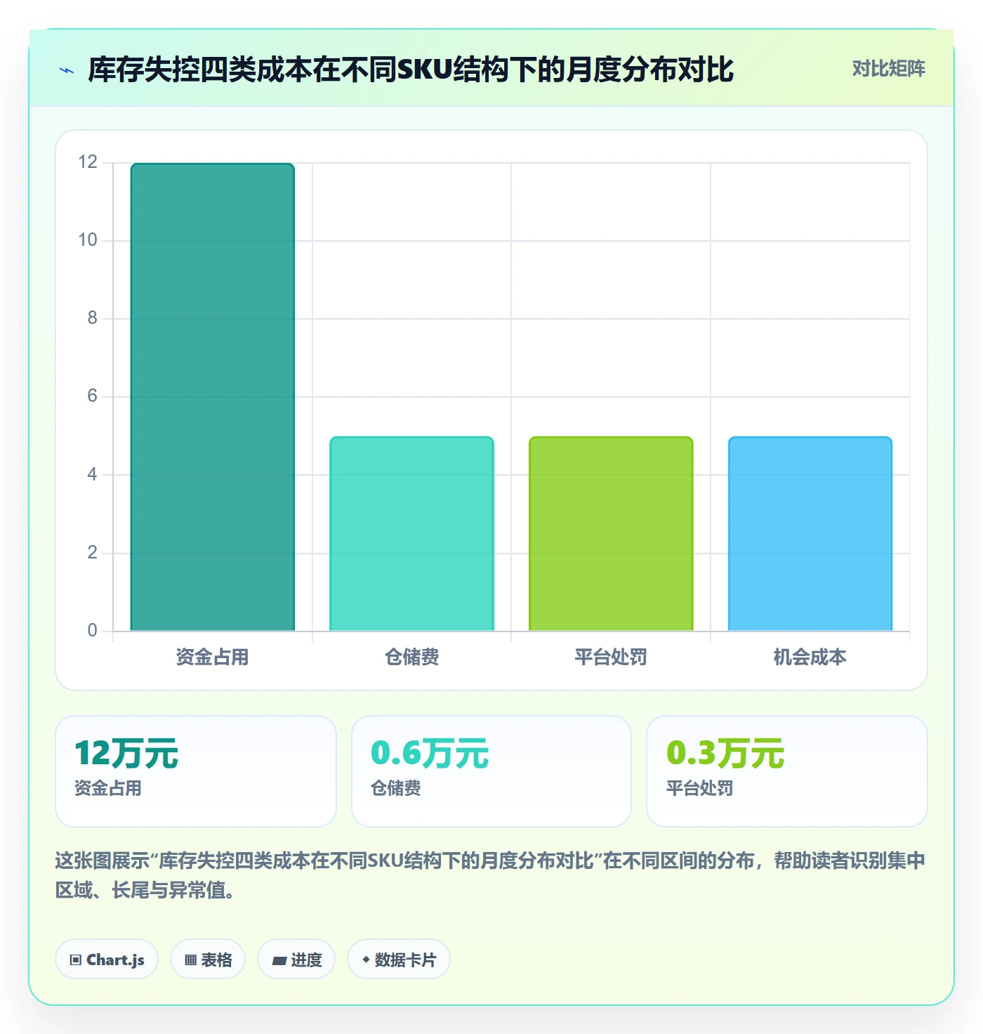The width and height of the screenshot is (983, 1034).
Task: Click the grid icon in the 表格 chip
Action: click(x=190, y=960)
